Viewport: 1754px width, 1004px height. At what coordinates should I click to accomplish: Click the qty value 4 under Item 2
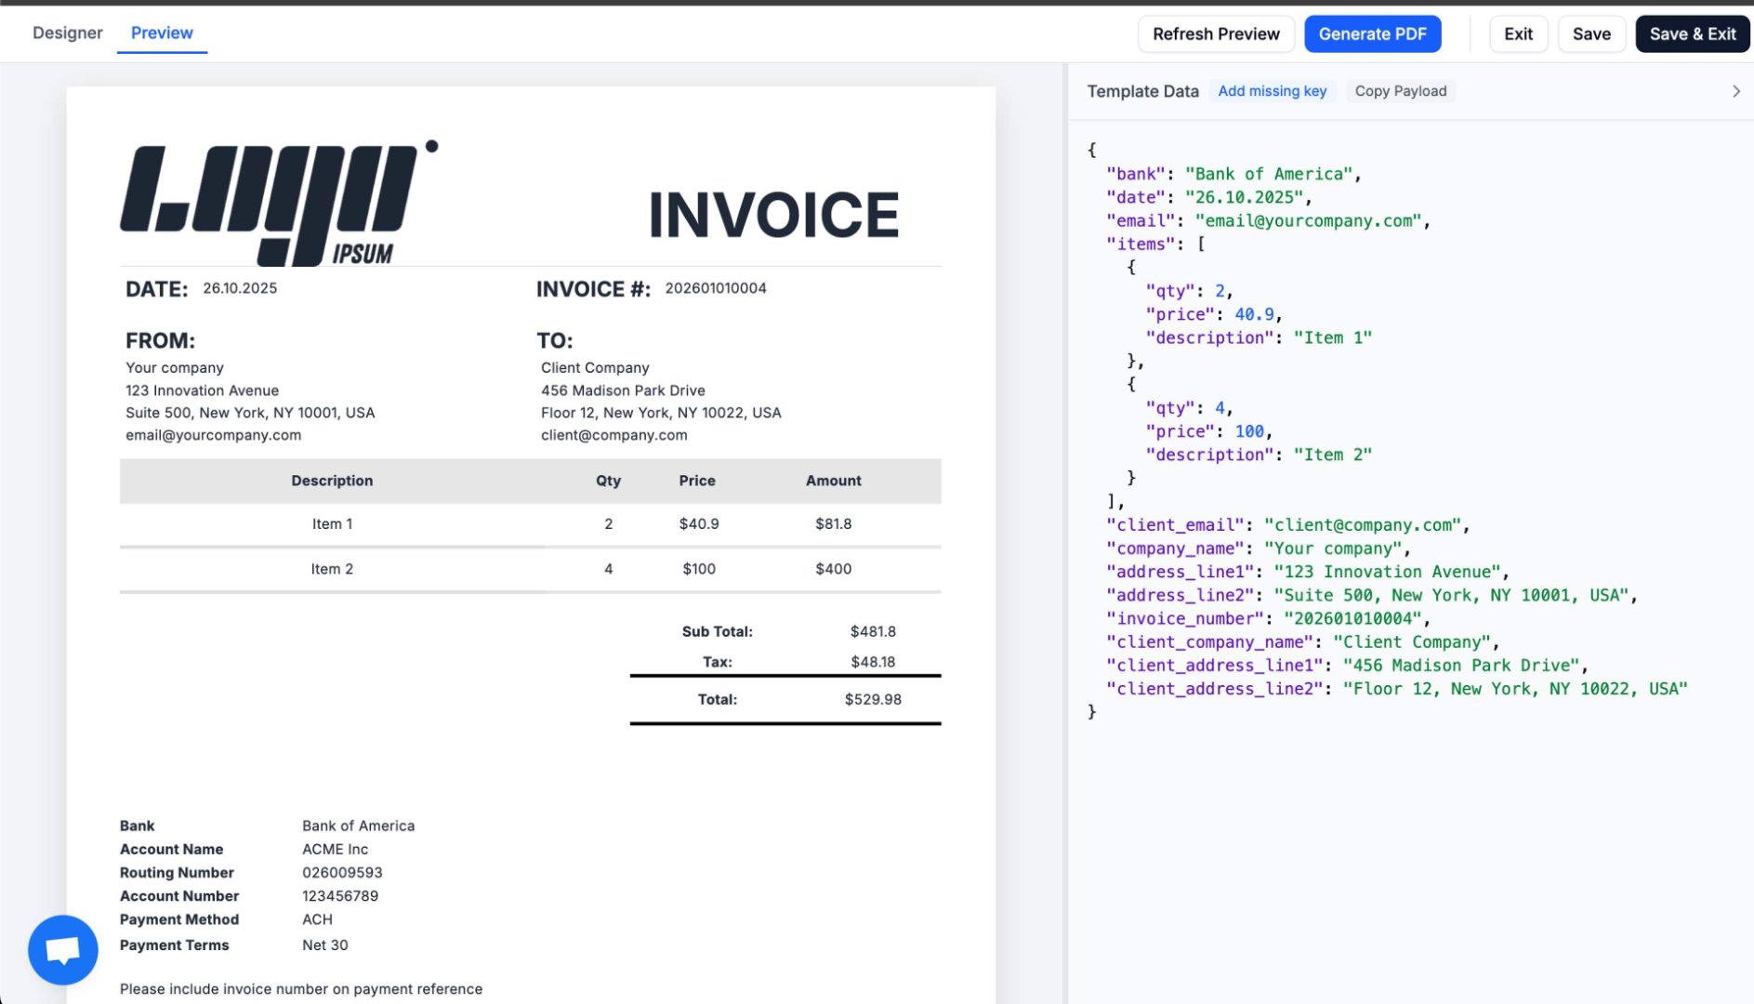(x=1222, y=407)
